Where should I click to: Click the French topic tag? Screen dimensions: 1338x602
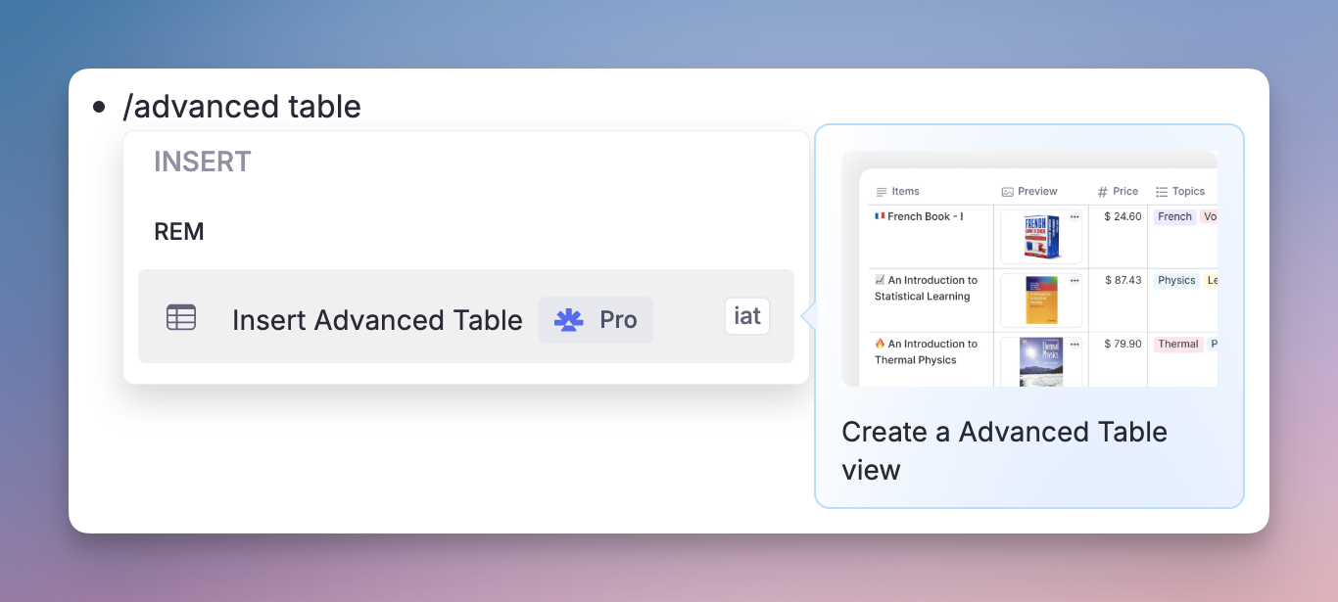click(1174, 216)
